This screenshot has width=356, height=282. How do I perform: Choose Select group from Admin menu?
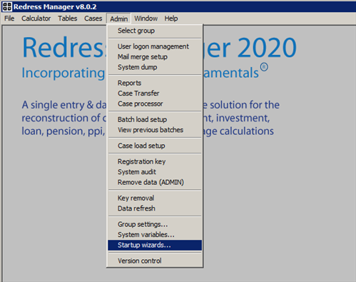(155, 31)
